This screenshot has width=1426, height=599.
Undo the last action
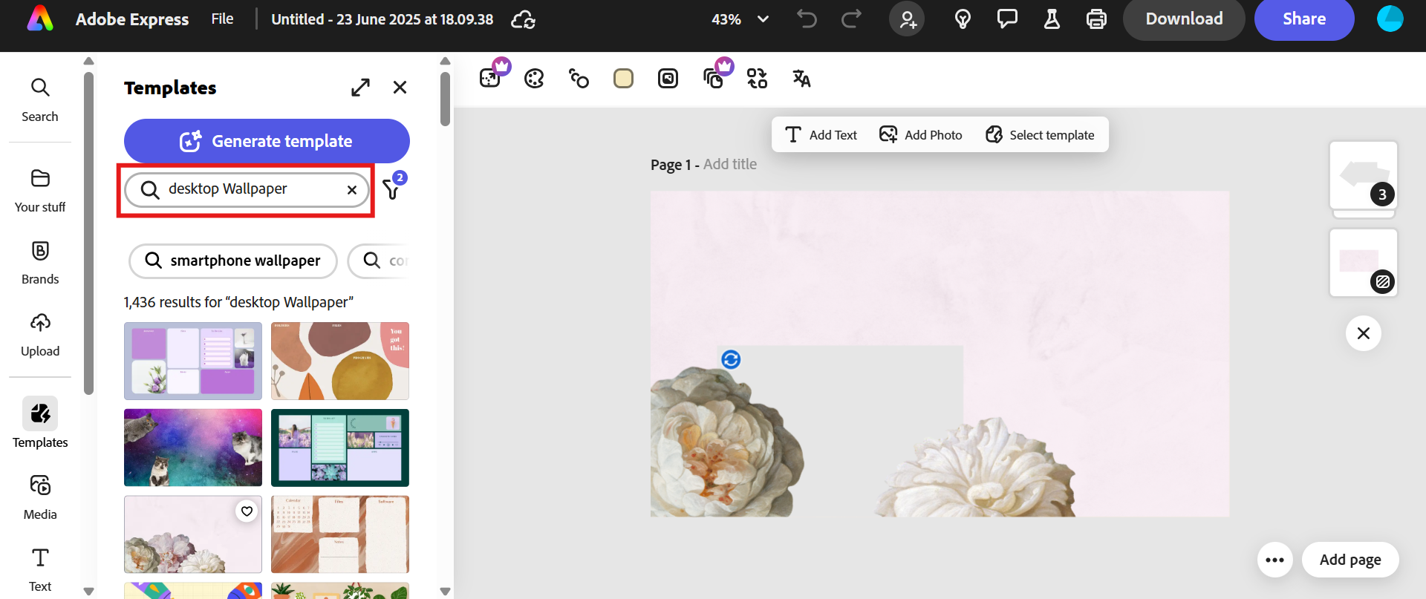807,19
